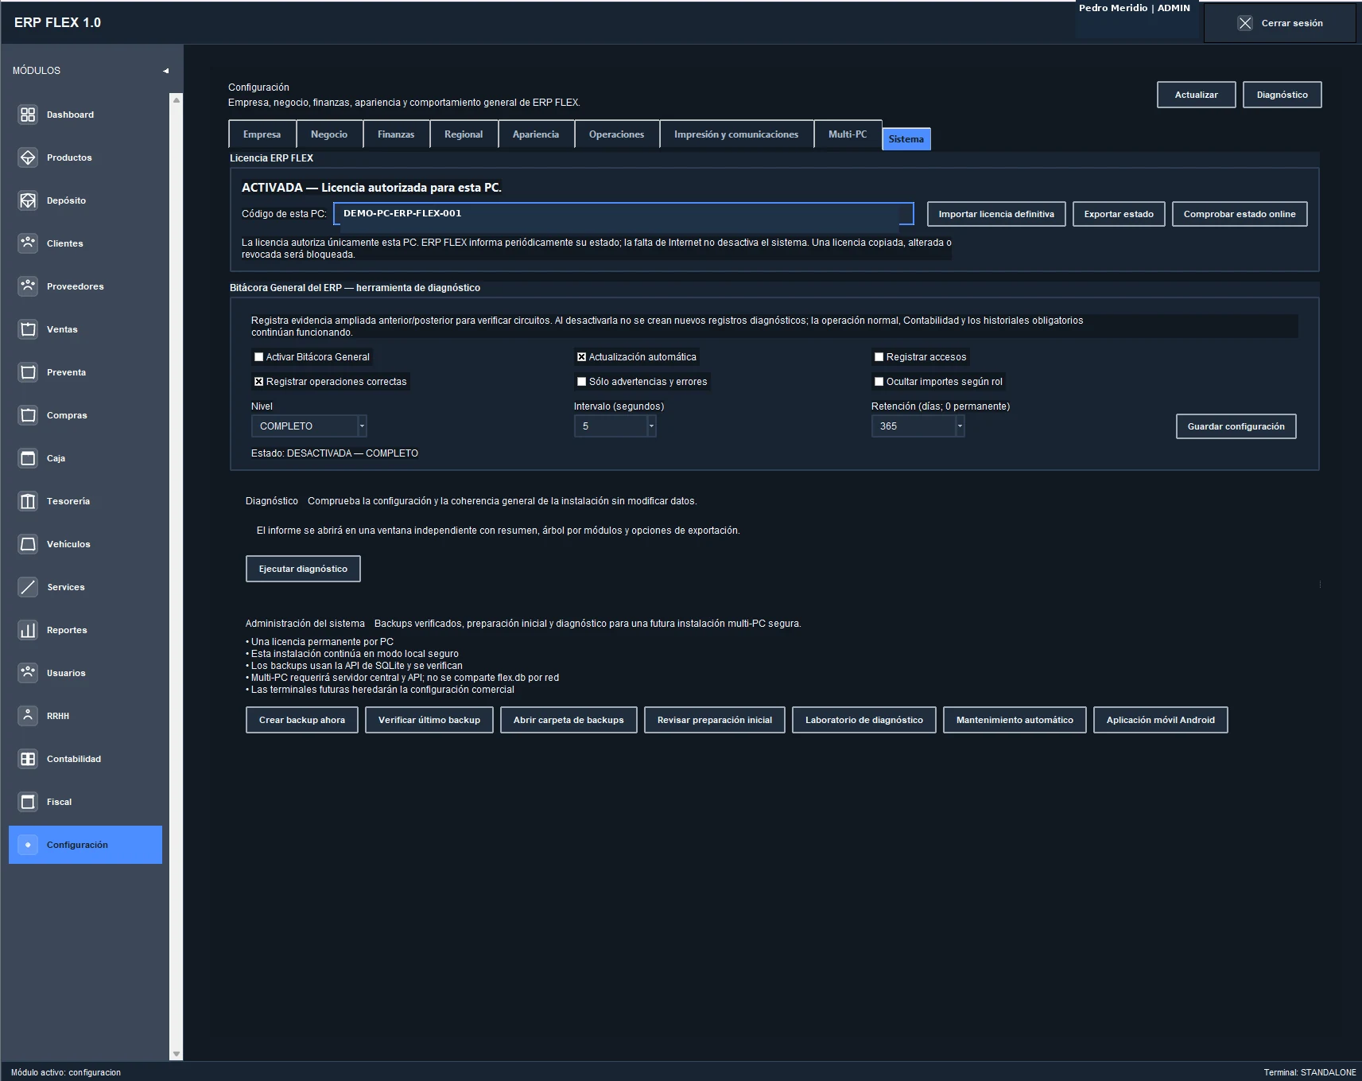The height and width of the screenshot is (1081, 1362).
Task: Open the Ventas module icon
Action: [x=28, y=329]
